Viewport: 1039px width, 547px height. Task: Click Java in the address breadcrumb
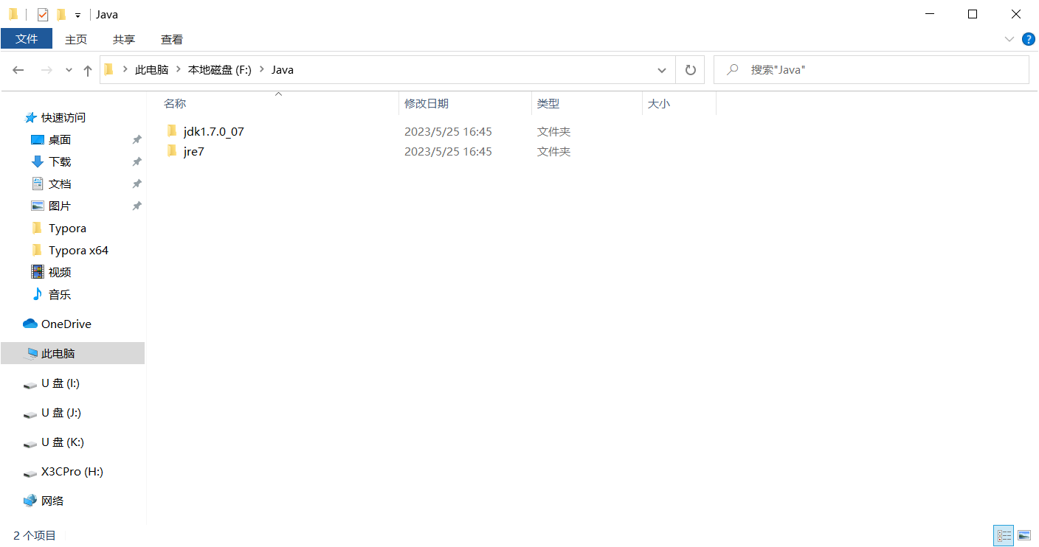283,70
